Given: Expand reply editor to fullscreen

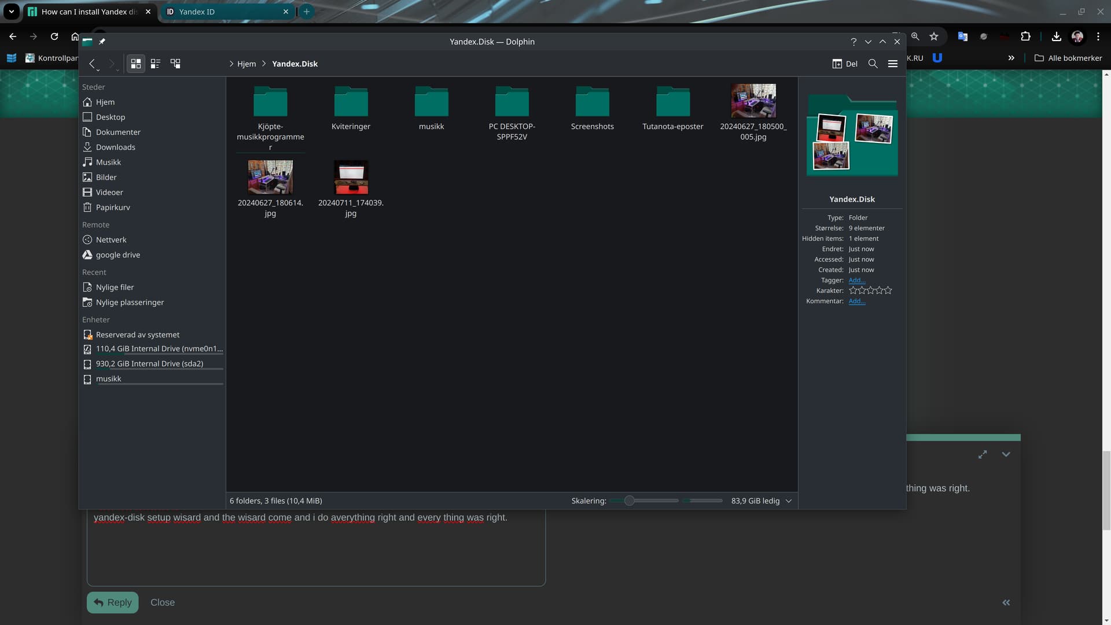Looking at the screenshot, I should [983, 455].
